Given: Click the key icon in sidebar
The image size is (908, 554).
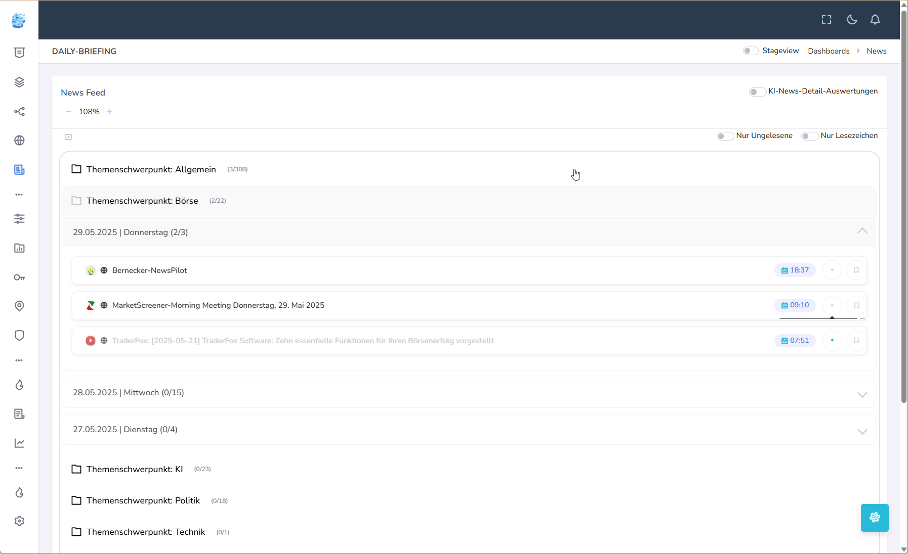Looking at the screenshot, I should [x=19, y=278].
